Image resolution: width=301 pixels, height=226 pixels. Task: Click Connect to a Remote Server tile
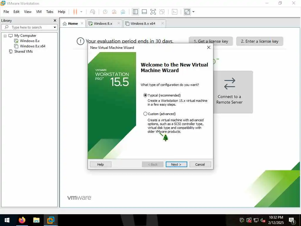tap(233, 92)
